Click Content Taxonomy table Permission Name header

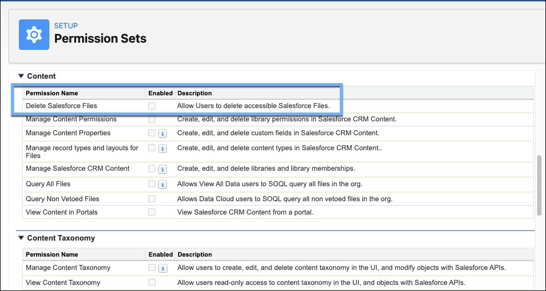(52, 254)
